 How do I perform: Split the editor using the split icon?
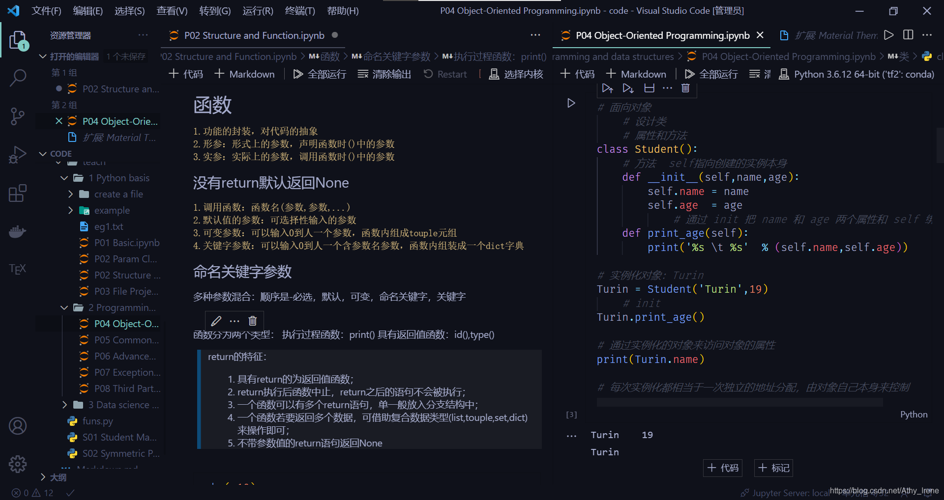[x=908, y=35]
